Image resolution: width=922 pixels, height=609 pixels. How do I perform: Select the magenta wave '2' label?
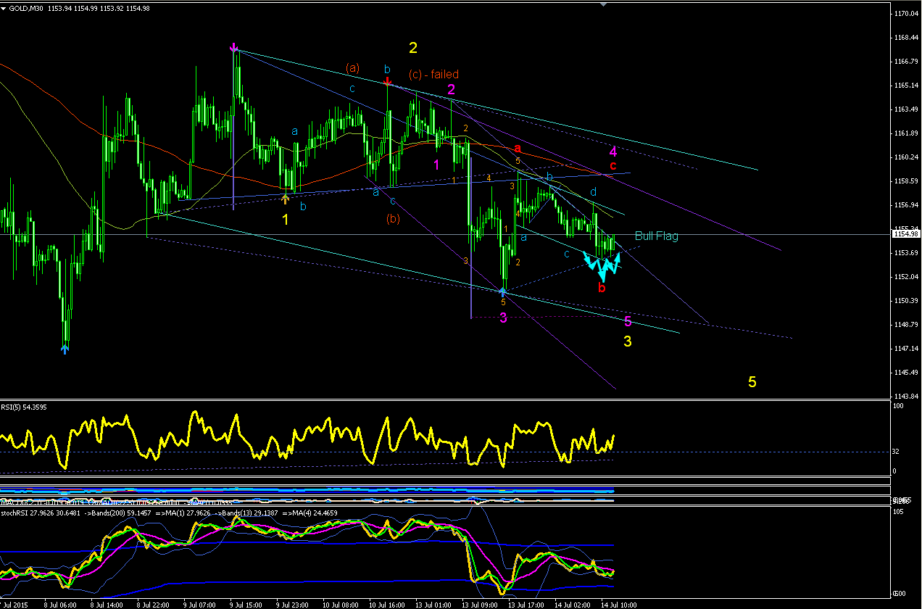[451, 89]
